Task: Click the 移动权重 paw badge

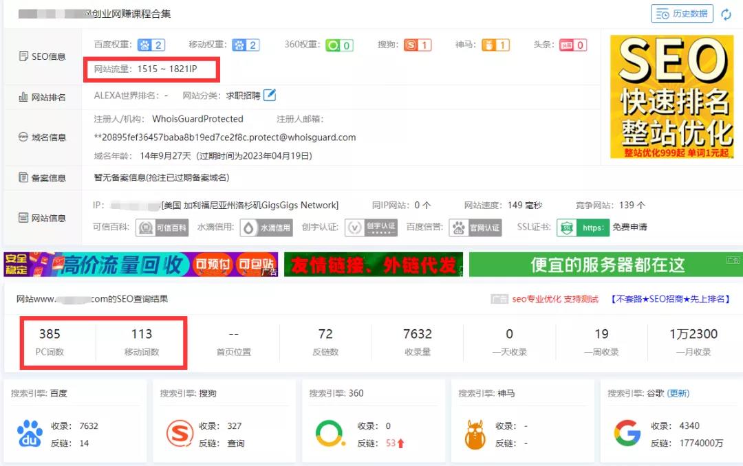Action: coord(246,45)
